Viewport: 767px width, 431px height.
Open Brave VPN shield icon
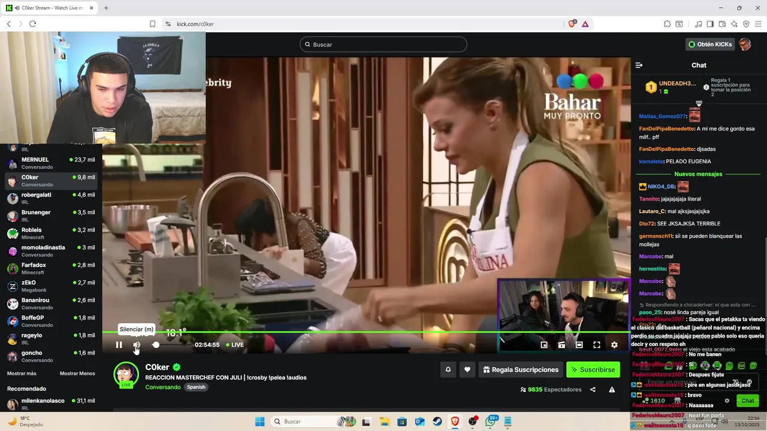coord(746,24)
